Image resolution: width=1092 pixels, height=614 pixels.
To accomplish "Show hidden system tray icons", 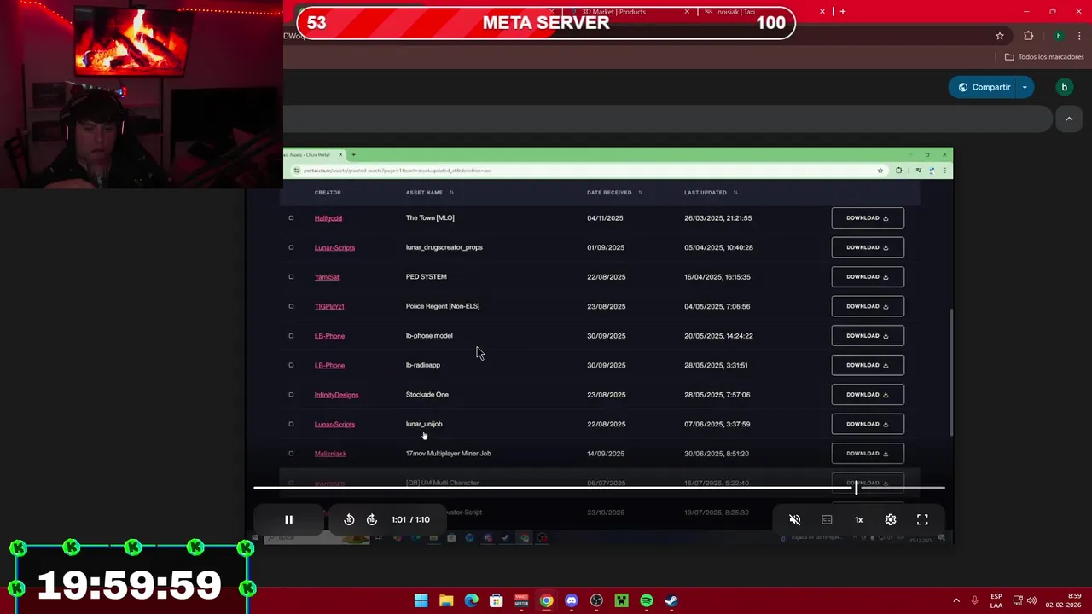I will [955, 600].
